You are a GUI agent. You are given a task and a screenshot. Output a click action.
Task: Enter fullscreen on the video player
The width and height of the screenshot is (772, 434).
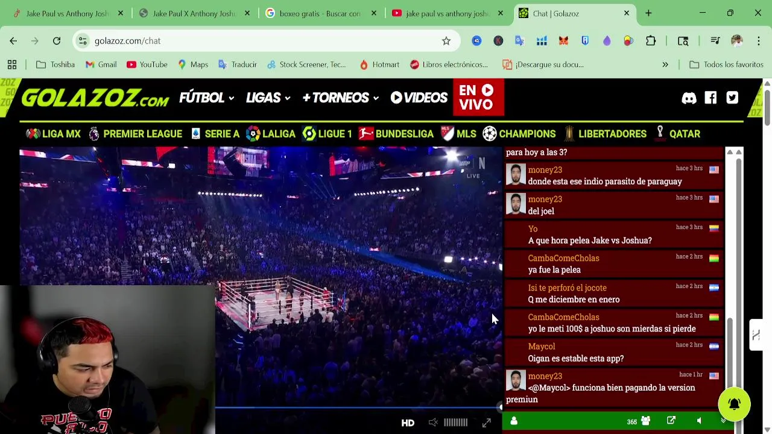(x=486, y=423)
